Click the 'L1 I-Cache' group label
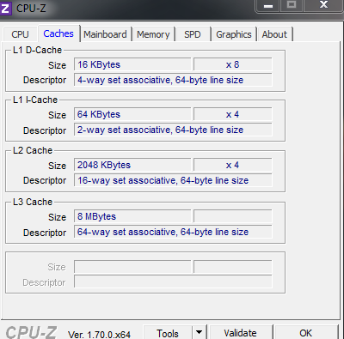Screen dimensions: 344x339 (35, 100)
